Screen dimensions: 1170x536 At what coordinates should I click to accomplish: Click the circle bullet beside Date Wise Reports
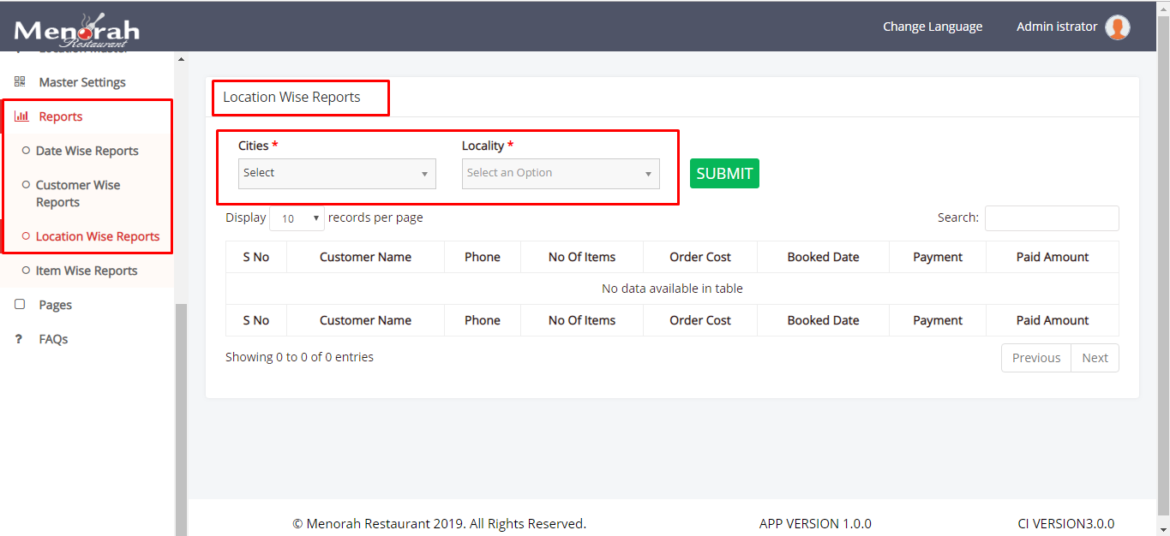coord(26,151)
